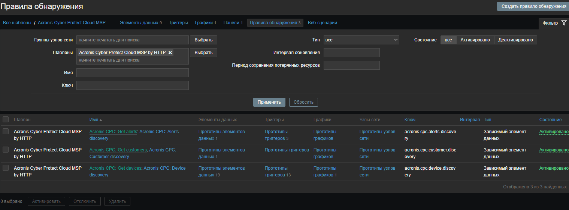Screen dimensions: 569x210
Task: Switch to the Триггеры tab
Action: tap(178, 23)
